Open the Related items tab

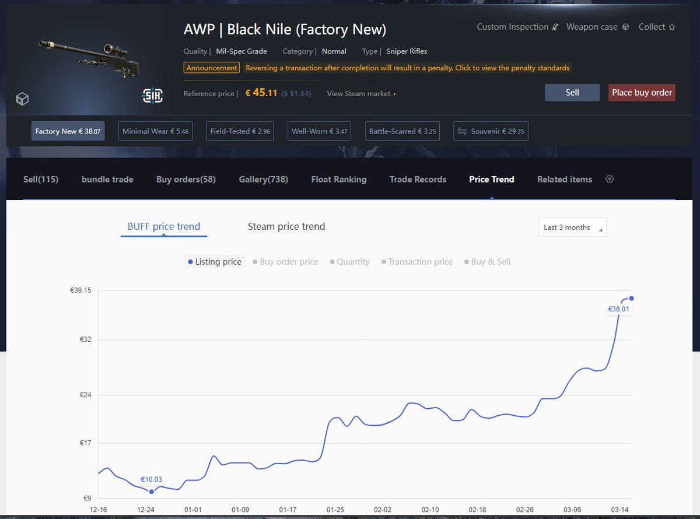[565, 179]
